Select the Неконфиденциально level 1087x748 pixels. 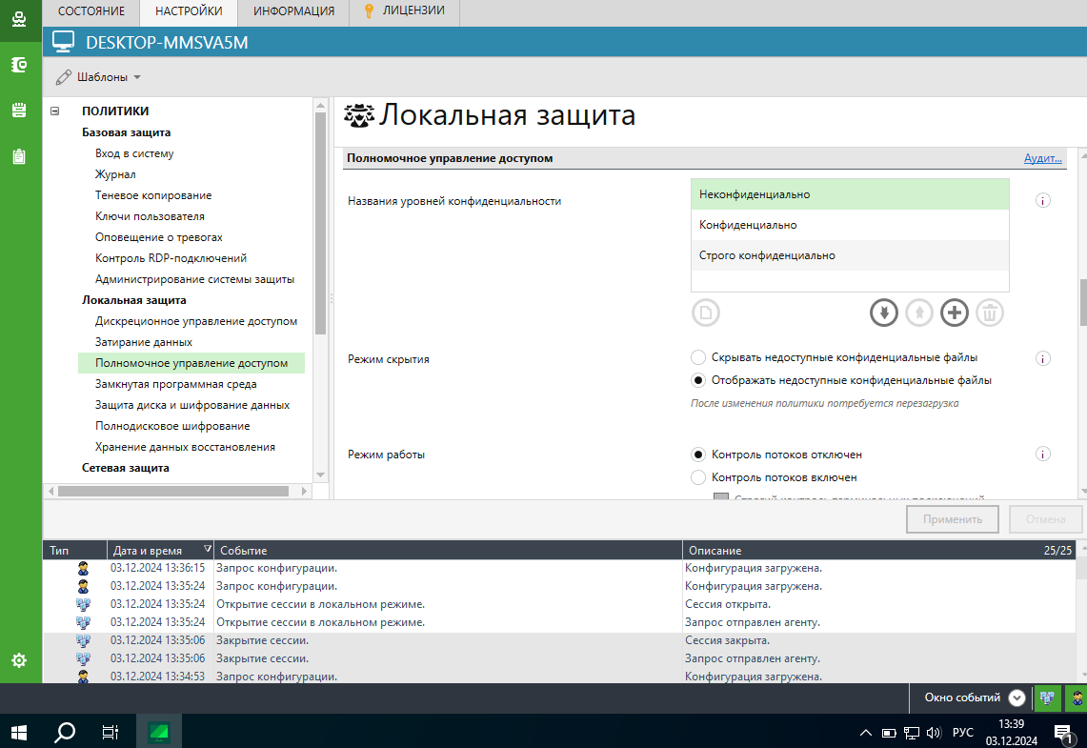point(850,194)
